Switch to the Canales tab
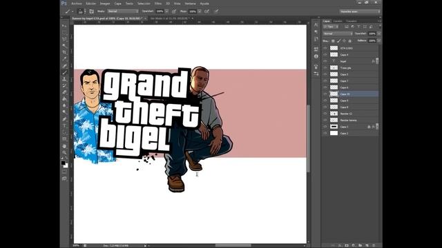Image resolution: width=442 pixels, height=248 pixels. tap(338, 21)
